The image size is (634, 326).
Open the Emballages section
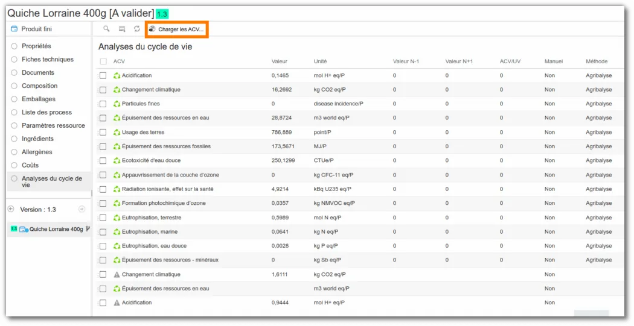[x=39, y=99]
